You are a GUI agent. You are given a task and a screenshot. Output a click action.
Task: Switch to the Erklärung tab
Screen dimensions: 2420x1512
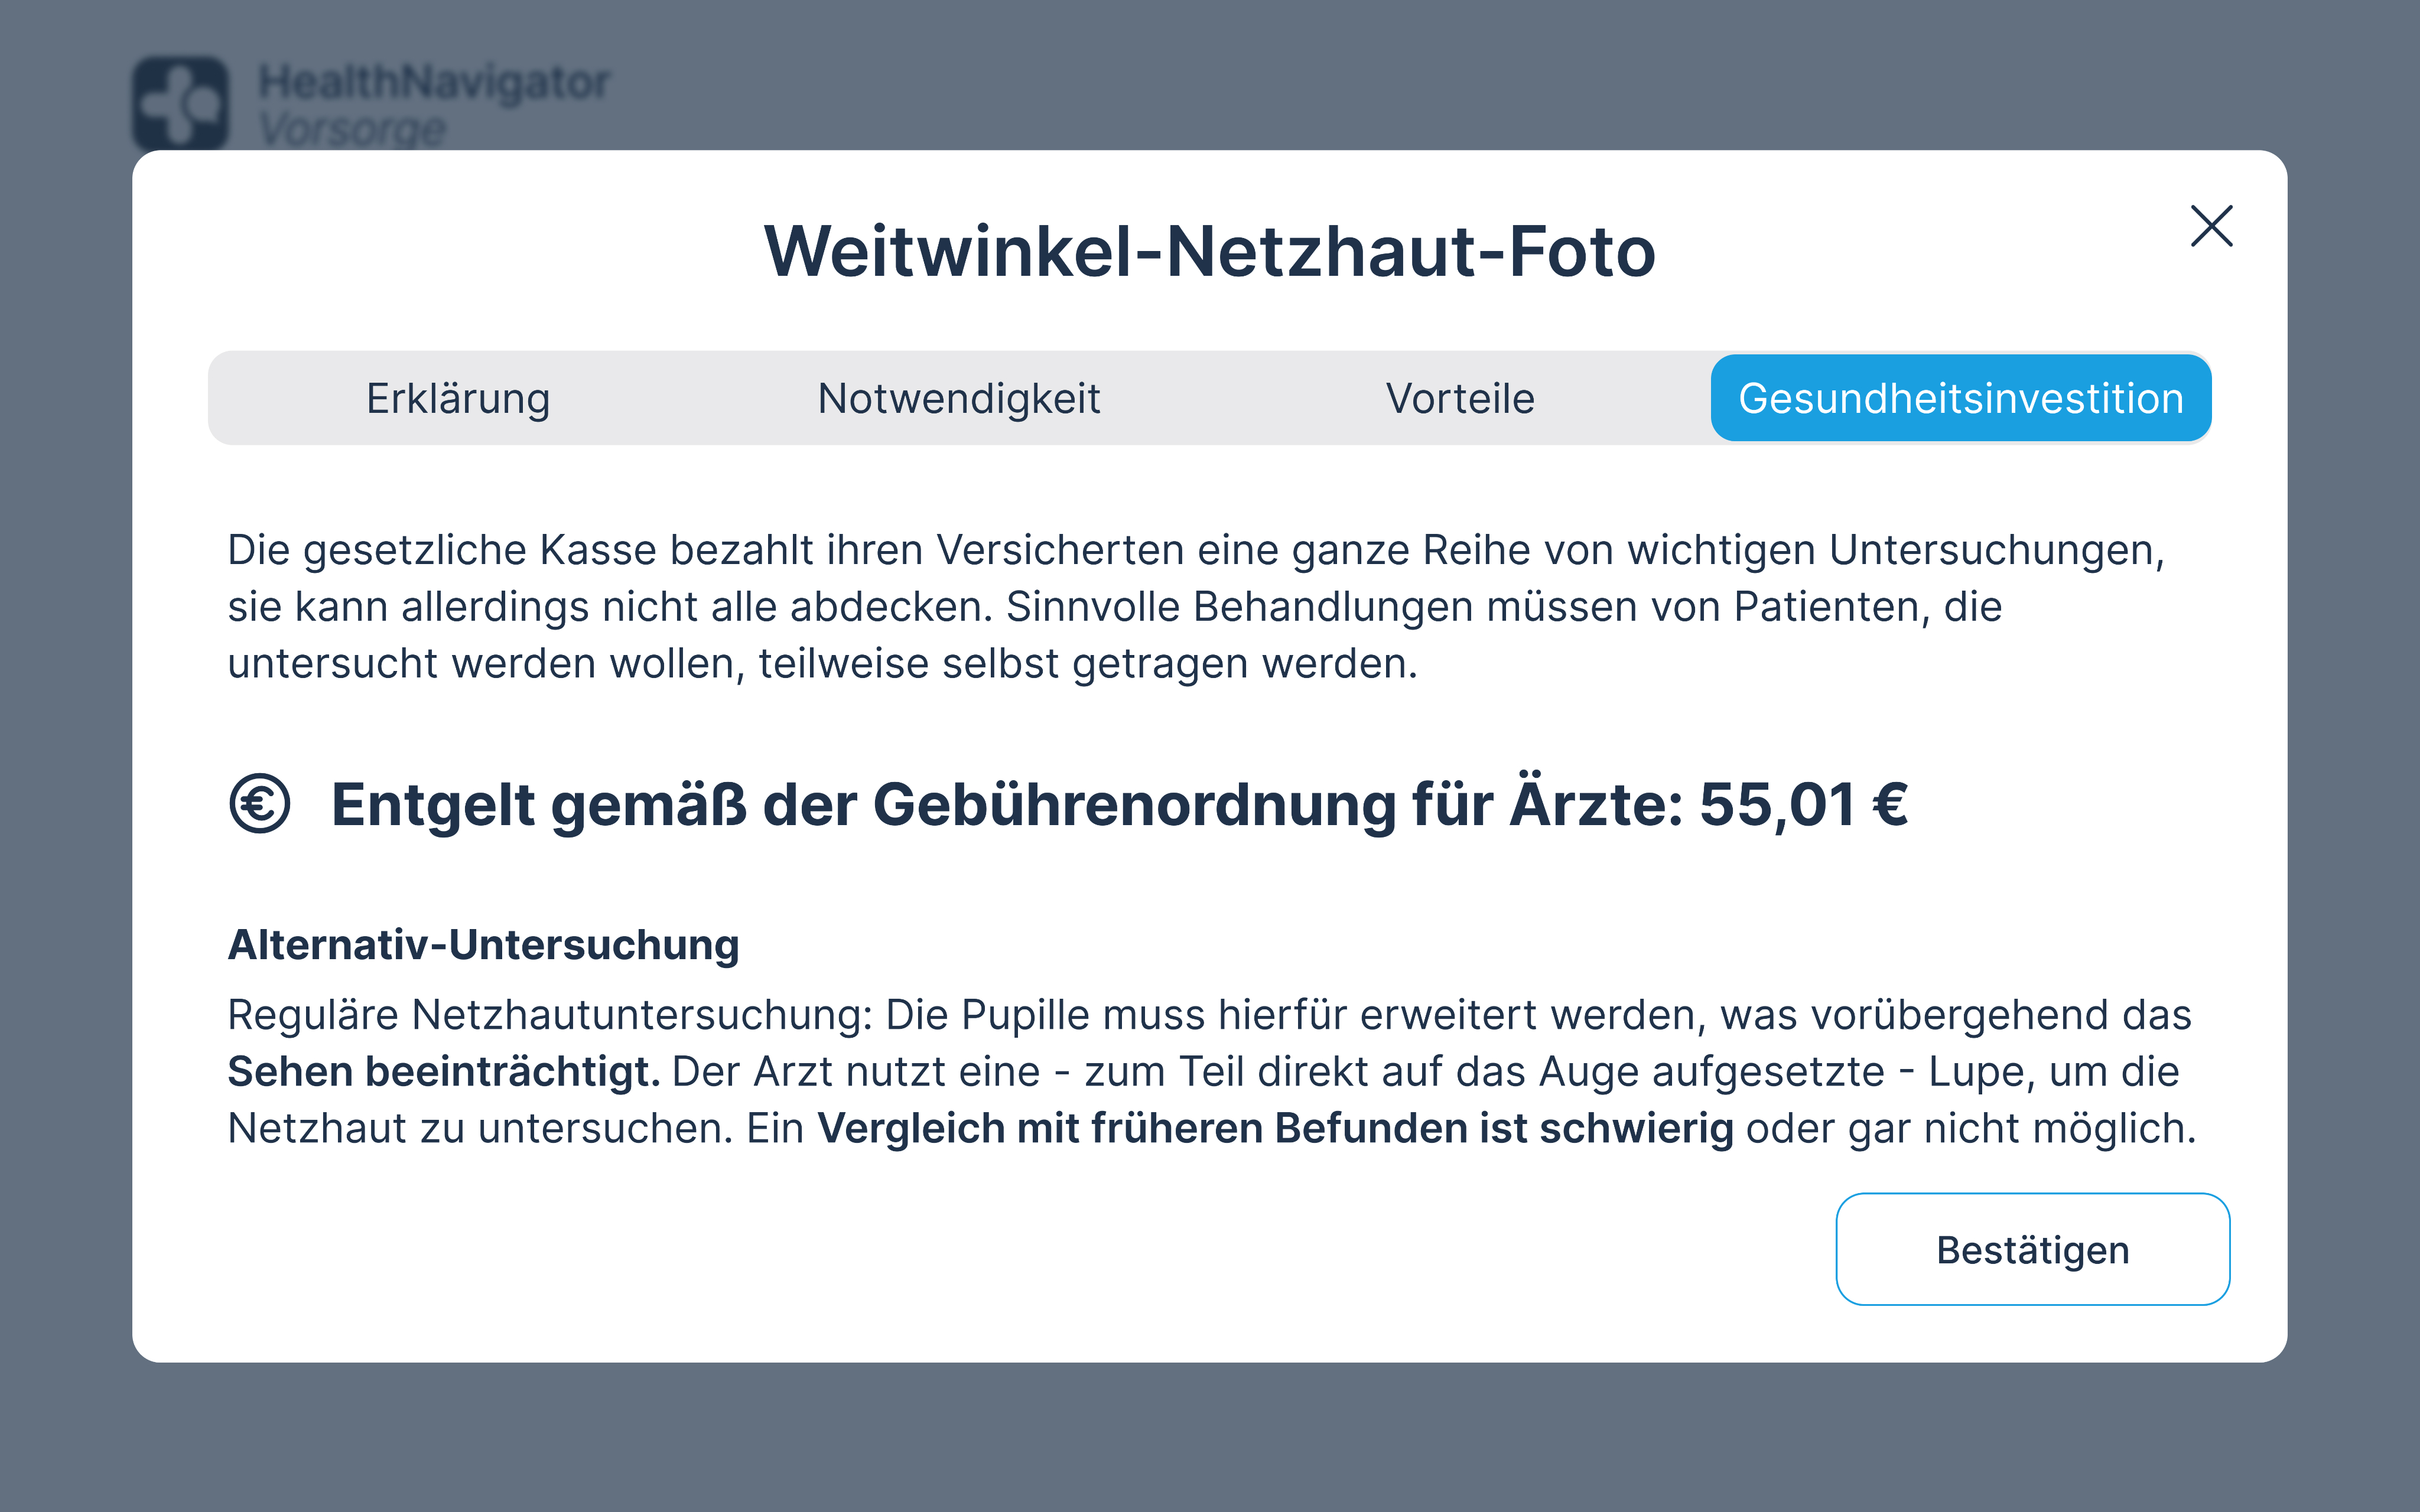click(x=458, y=398)
